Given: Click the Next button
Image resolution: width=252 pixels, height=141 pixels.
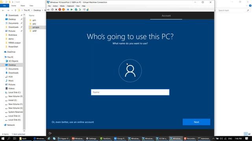Looking at the screenshot, I should (196, 122).
